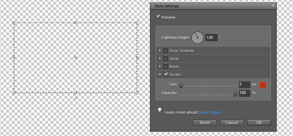293x136 pixels.
Task: Expand the Bevel section arrow
Action: pos(160,67)
